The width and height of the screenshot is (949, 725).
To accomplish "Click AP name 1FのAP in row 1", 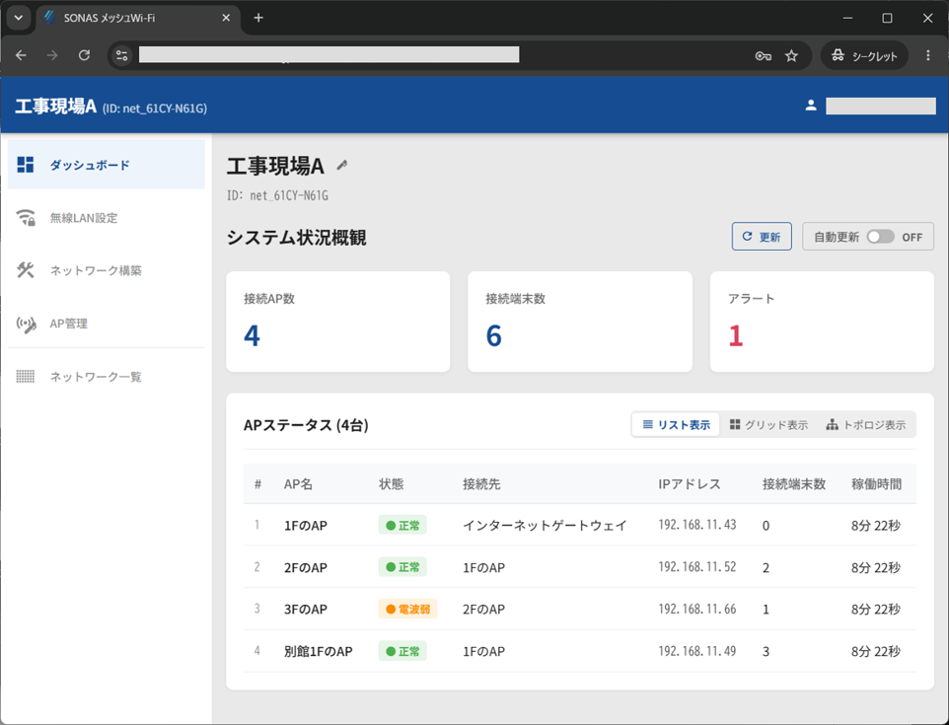I will (306, 526).
